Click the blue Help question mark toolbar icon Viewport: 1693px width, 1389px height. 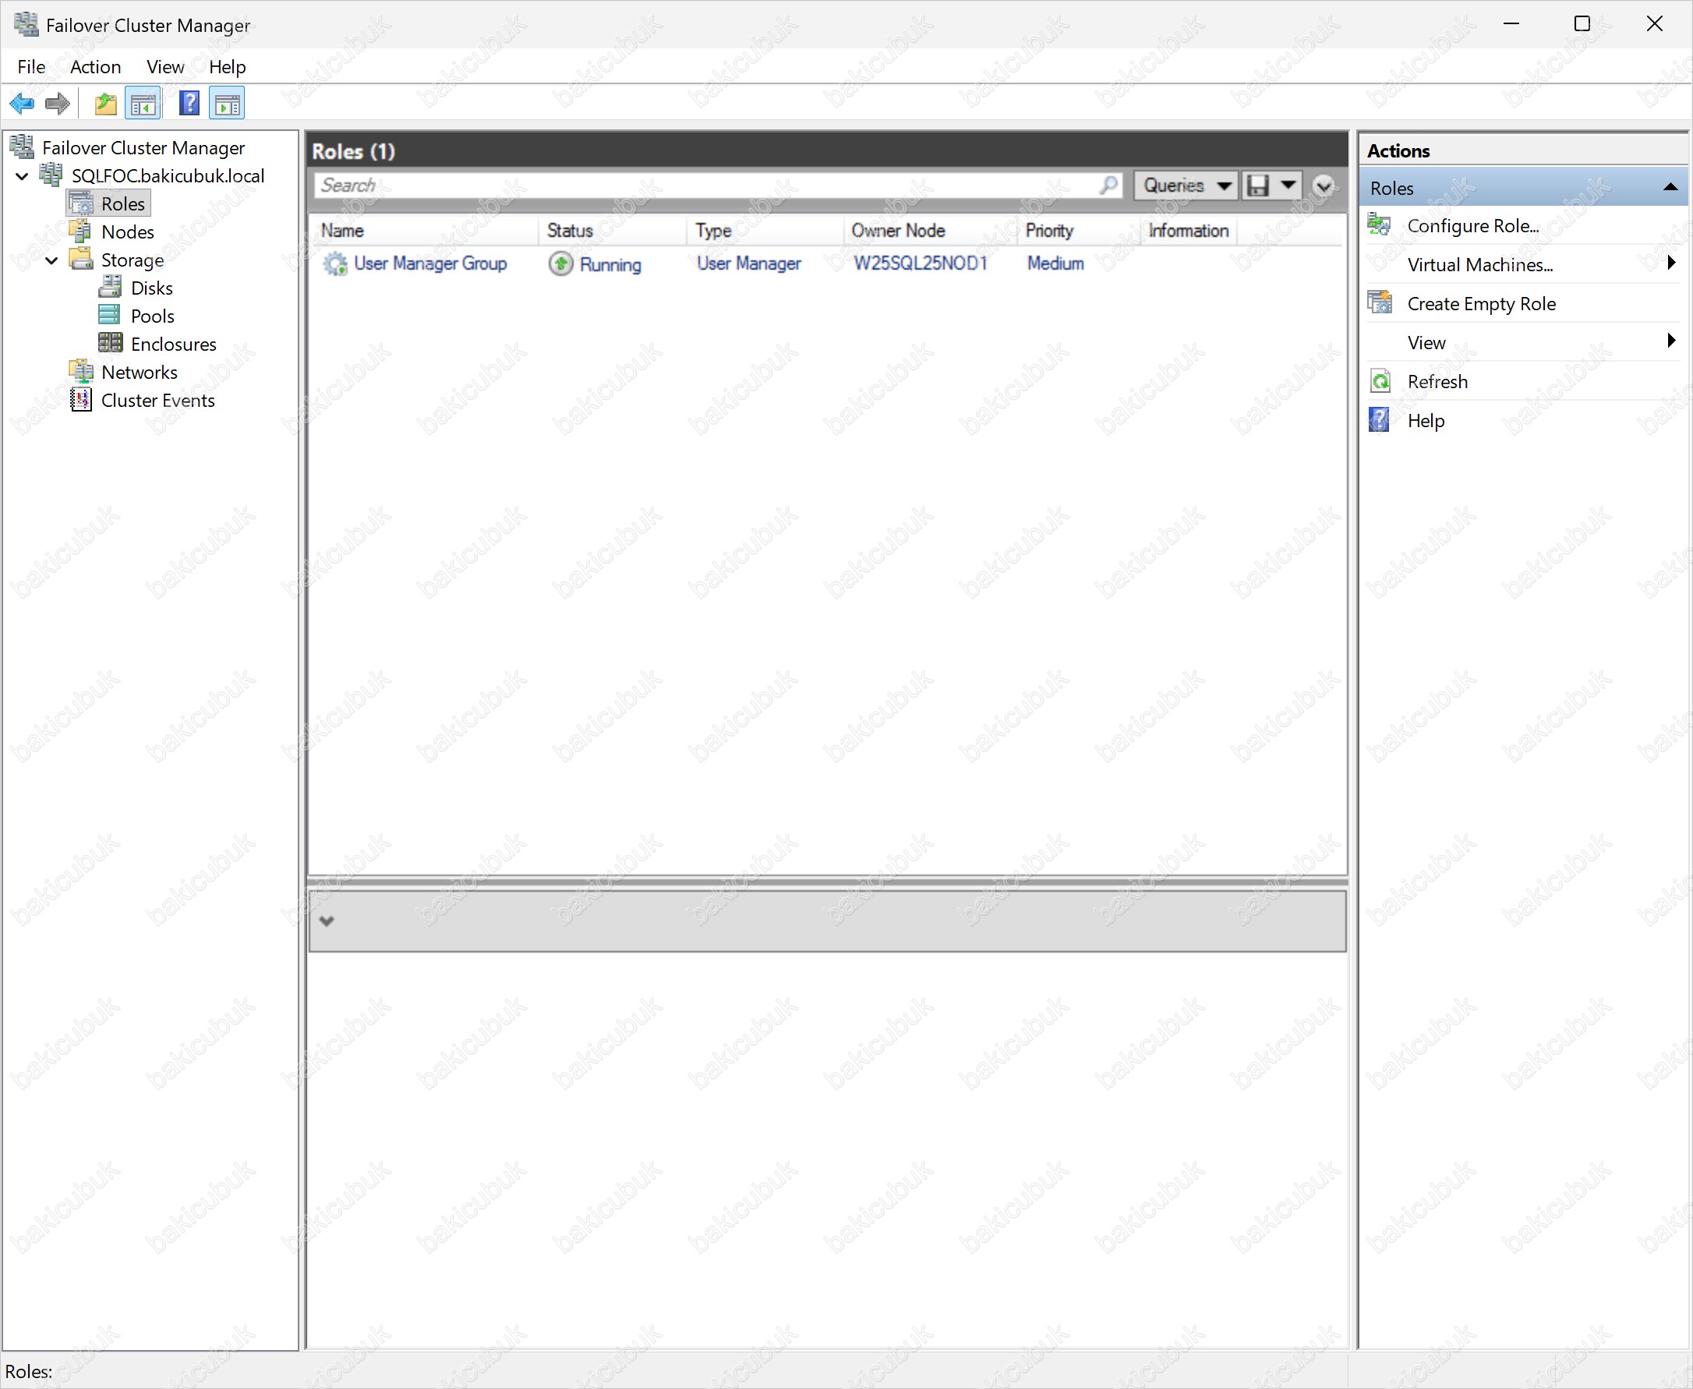(x=189, y=103)
